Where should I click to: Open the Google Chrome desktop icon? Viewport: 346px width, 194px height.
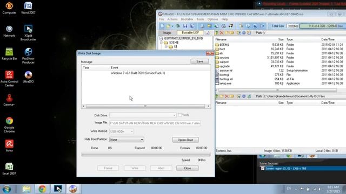coord(9,124)
